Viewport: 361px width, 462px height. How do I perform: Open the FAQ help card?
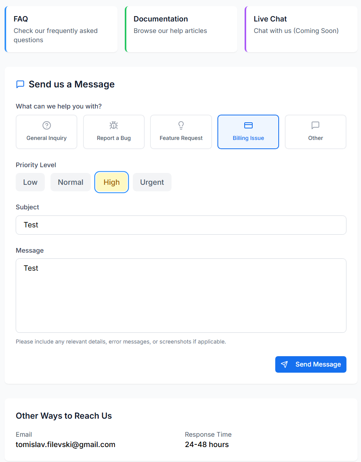[x=61, y=29]
